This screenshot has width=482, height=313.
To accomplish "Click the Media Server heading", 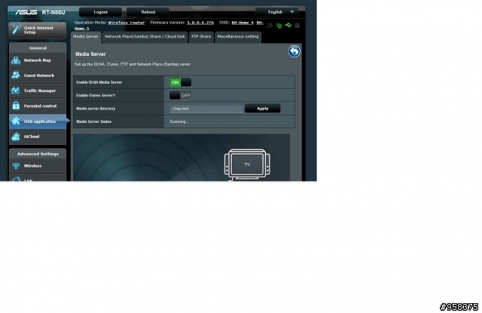I will 90,54.
